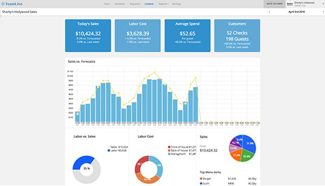Open the Sharky's Hollywood location selector arrow
The width and height of the screenshot is (325, 186).
323,4
